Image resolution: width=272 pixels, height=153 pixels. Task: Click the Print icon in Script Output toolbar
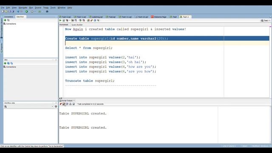pyautogui.click(x=71, y=104)
